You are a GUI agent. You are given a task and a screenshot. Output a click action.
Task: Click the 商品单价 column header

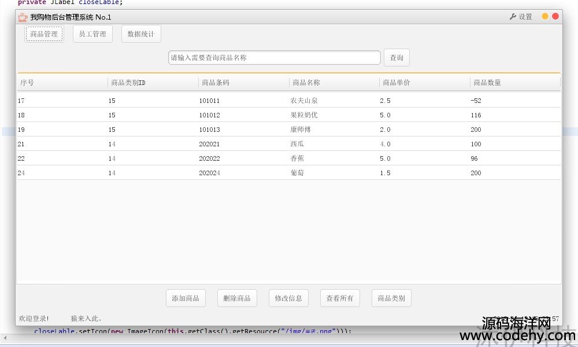point(425,83)
